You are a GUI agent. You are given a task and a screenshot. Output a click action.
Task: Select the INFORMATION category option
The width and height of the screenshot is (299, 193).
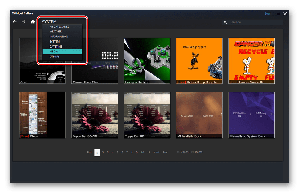[59, 36]
